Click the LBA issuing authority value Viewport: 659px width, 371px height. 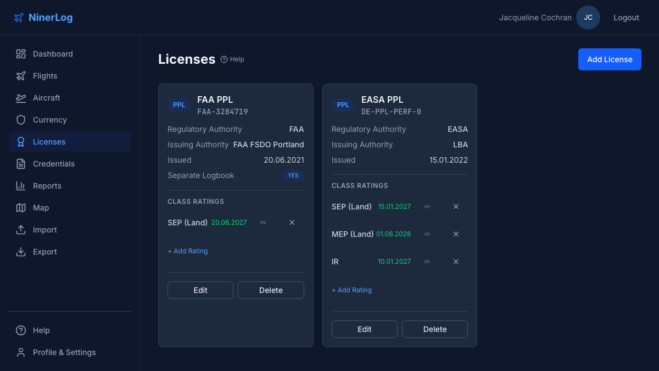[x=460, y=145]
